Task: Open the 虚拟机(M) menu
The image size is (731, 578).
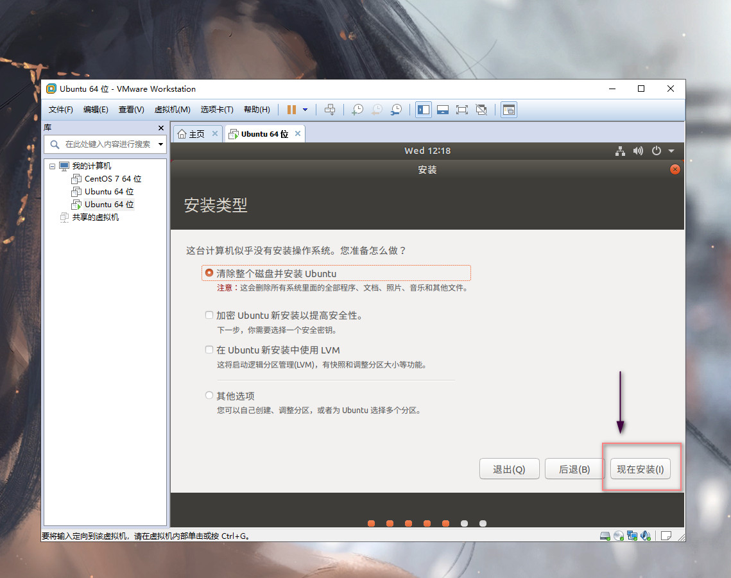Action: 172,110
